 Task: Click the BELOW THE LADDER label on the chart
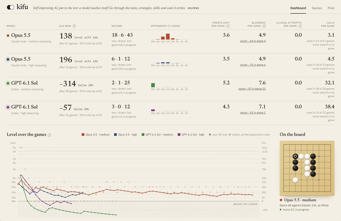[246, 204]
